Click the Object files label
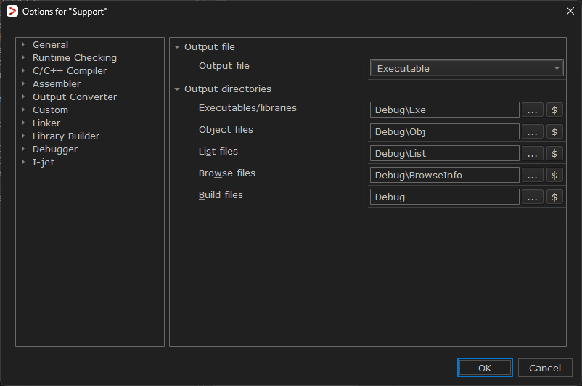 pos(226,130)
